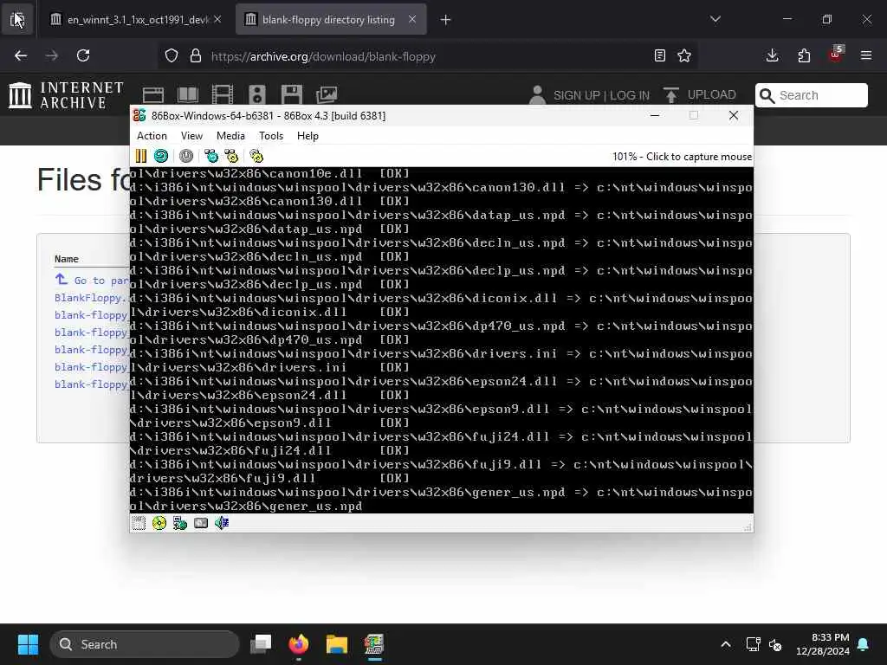Close the blank-floppy directory listing tab
887x665 pixels.
[412, 19]
